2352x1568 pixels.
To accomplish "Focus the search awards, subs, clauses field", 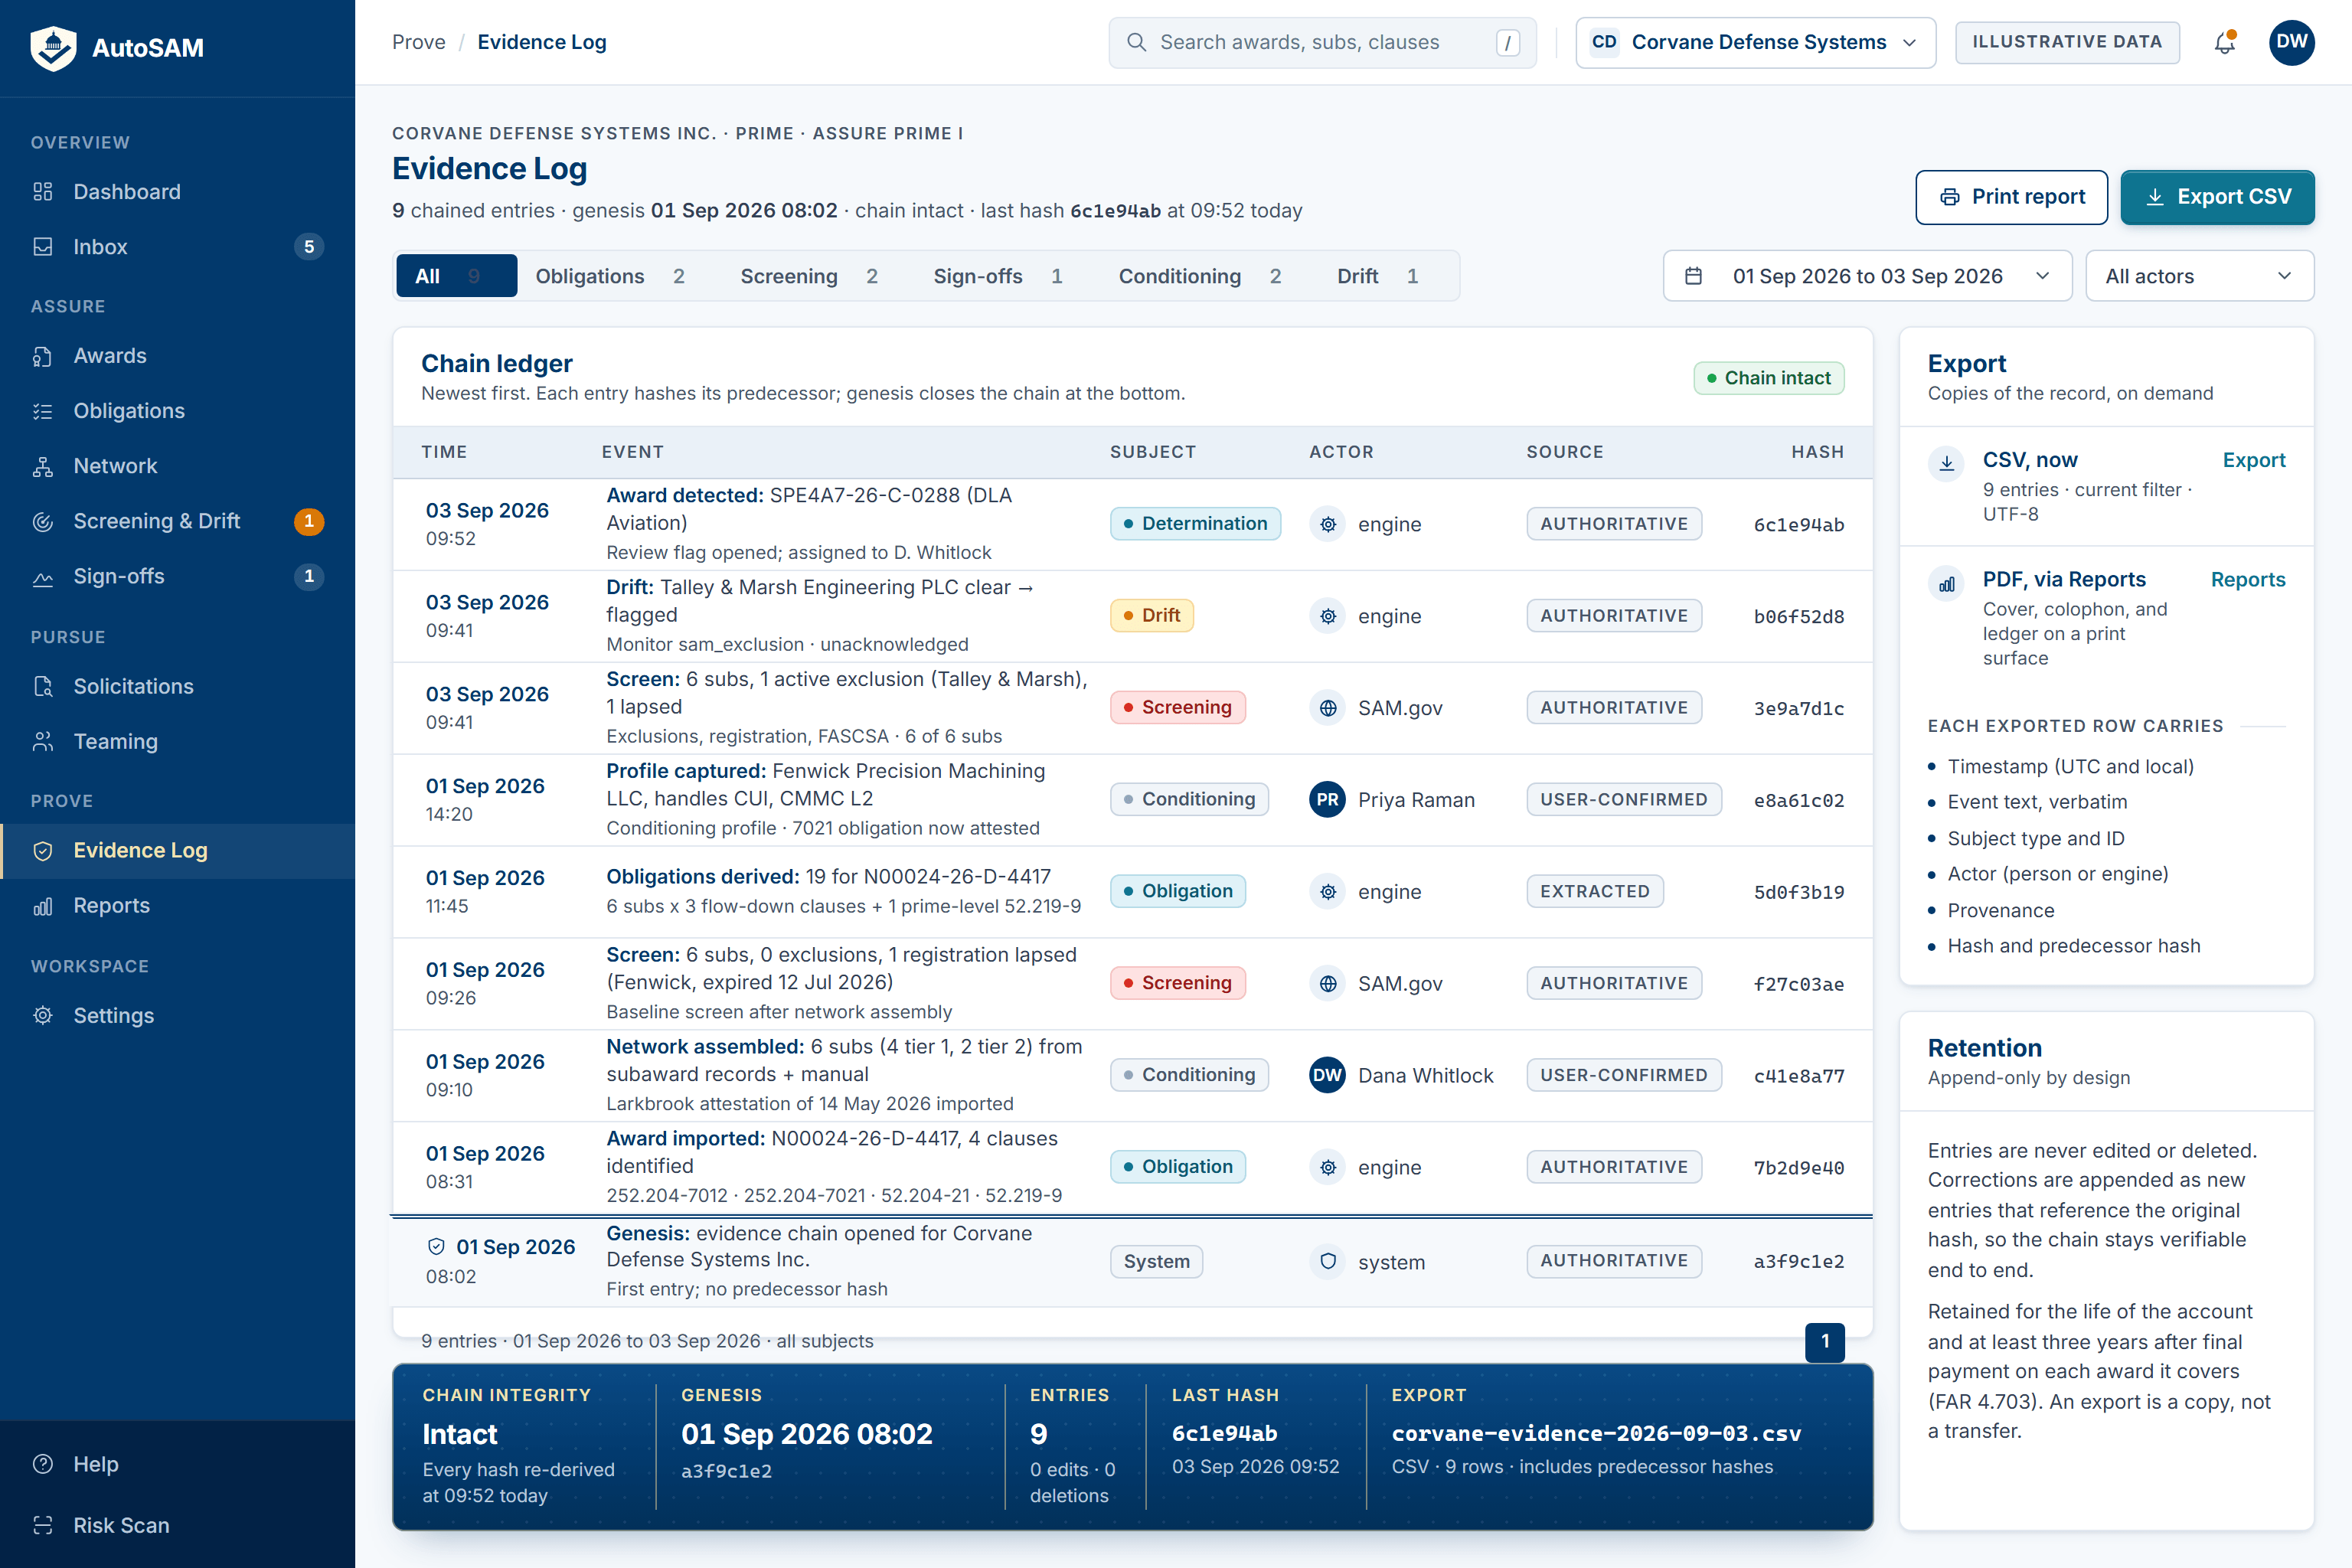I will pos(1322,42).
